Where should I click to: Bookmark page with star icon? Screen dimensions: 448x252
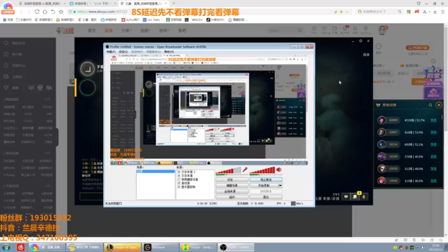(61, 12)
